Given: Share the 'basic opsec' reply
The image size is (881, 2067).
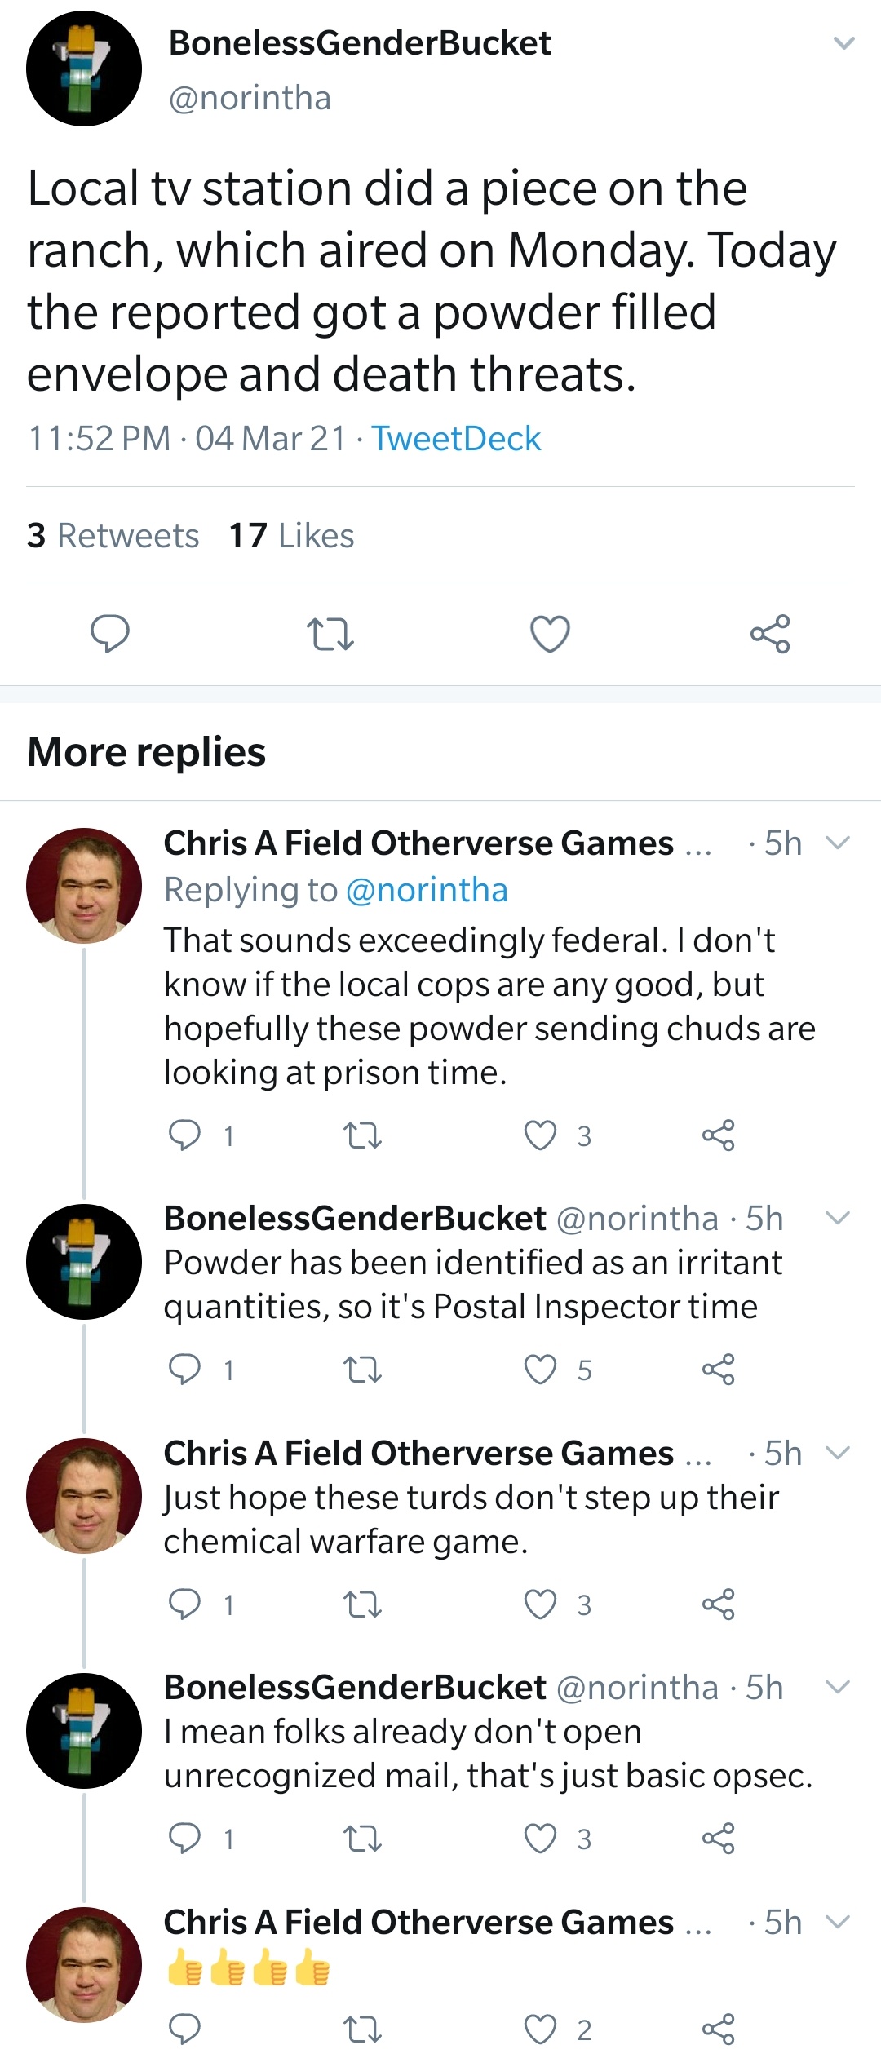Looking at the screenshot, I should 718,1839.
